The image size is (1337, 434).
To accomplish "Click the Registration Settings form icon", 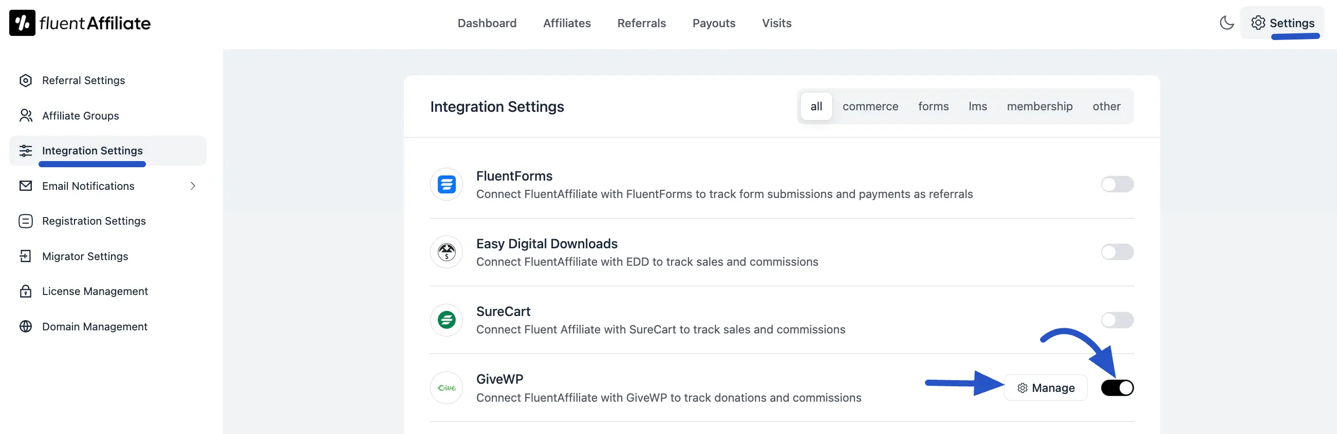I will [25, 221].
